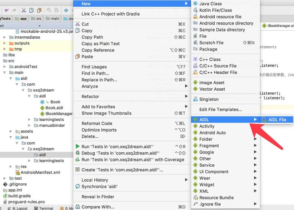Collapse the java folder
The width and height of the screenshot is (294, 210).
coord(11,137)
